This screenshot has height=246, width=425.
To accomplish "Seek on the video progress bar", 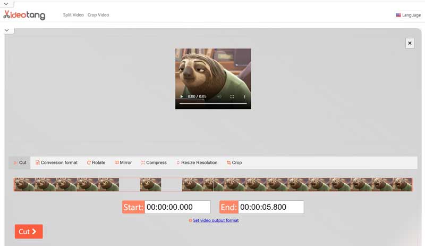I will click(x=213, y=103).
